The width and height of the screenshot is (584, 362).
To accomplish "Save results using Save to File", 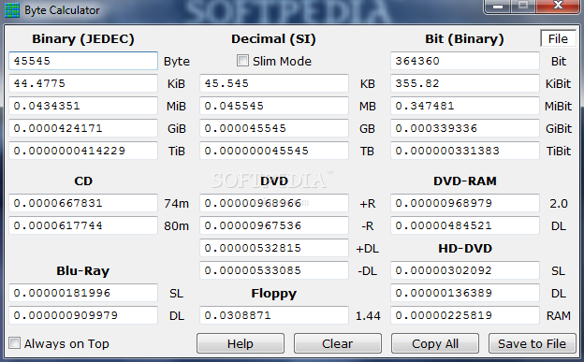I will pos(532,343).
